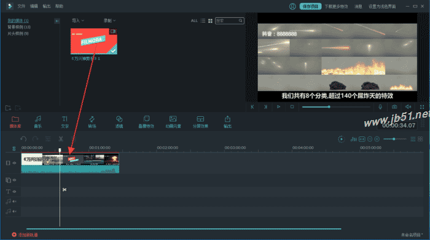Click the search magnifier icon
Image resolution: width=430 pixels, height=240 pixels.
tap(241, 20)
